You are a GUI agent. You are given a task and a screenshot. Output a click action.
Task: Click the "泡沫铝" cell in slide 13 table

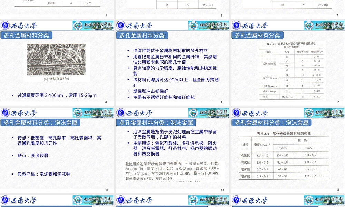245,169
